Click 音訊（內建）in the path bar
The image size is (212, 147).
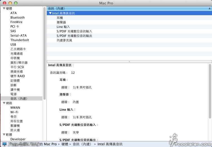[82, 144]
